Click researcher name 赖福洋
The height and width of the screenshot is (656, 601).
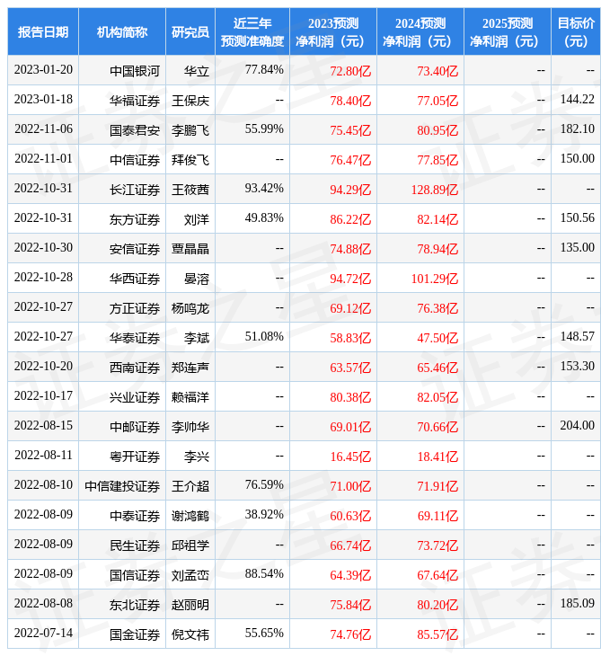coord(190,398)
